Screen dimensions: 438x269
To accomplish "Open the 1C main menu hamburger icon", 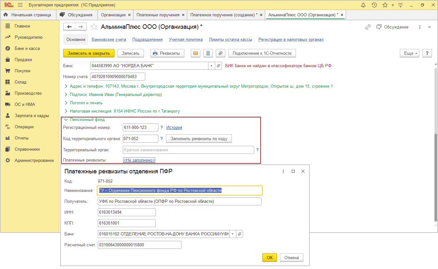I will pyautogui.click(x=20, y=5).
